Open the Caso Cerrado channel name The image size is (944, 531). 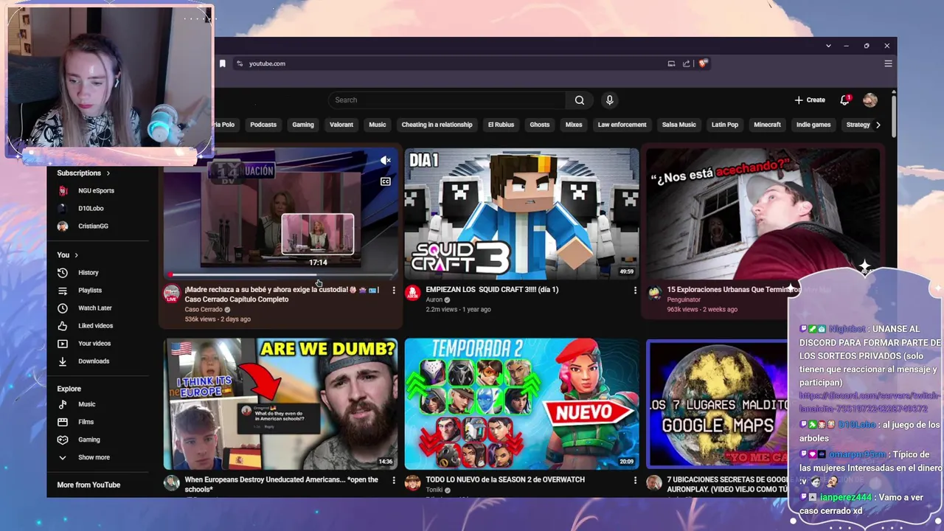click(x=204, y=310)
